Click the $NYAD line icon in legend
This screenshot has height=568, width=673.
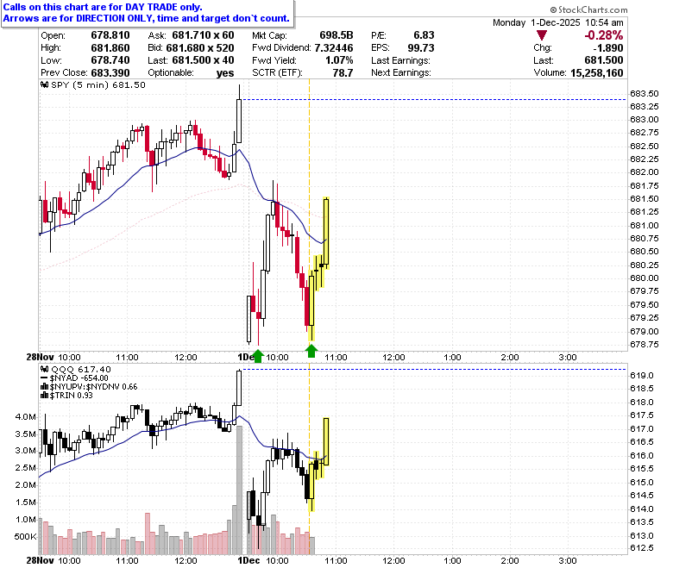pyautogui.click(x=45, y=378)
